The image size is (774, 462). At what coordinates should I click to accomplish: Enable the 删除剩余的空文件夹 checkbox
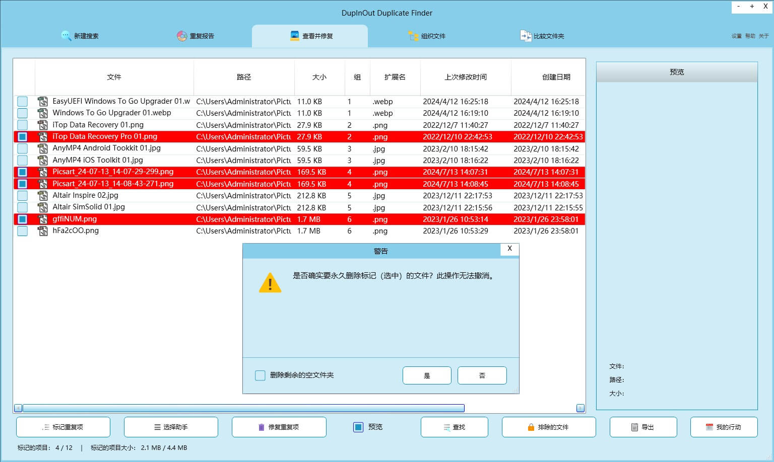tap(260, 375)
